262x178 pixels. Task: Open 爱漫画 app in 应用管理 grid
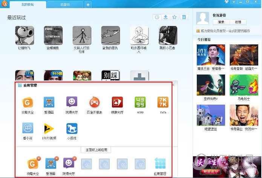[x=49, y=102]
